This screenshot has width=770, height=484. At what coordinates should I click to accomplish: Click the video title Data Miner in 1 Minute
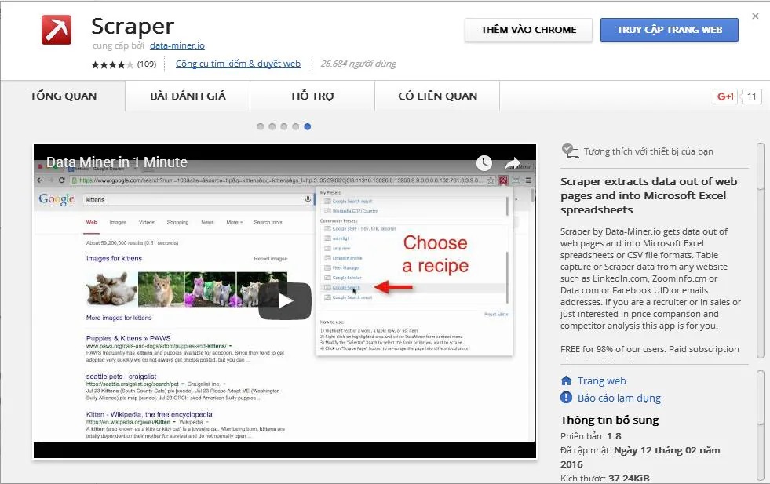pos(117,162)
